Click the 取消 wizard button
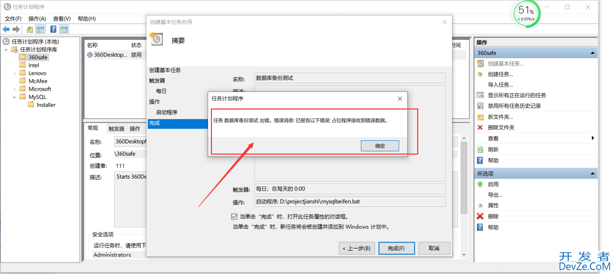The image size is (614, 274). (x=434, y=248)
